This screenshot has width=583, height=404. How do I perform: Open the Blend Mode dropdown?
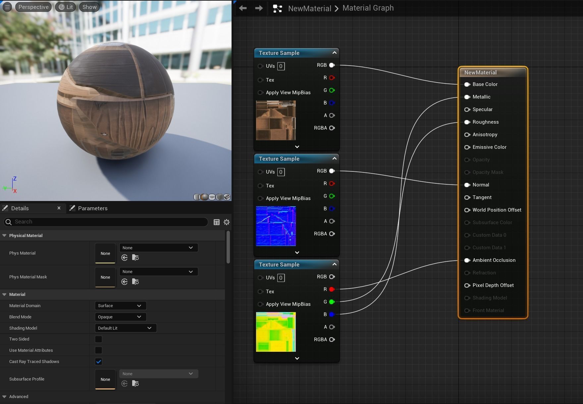(x=120, y=317)
